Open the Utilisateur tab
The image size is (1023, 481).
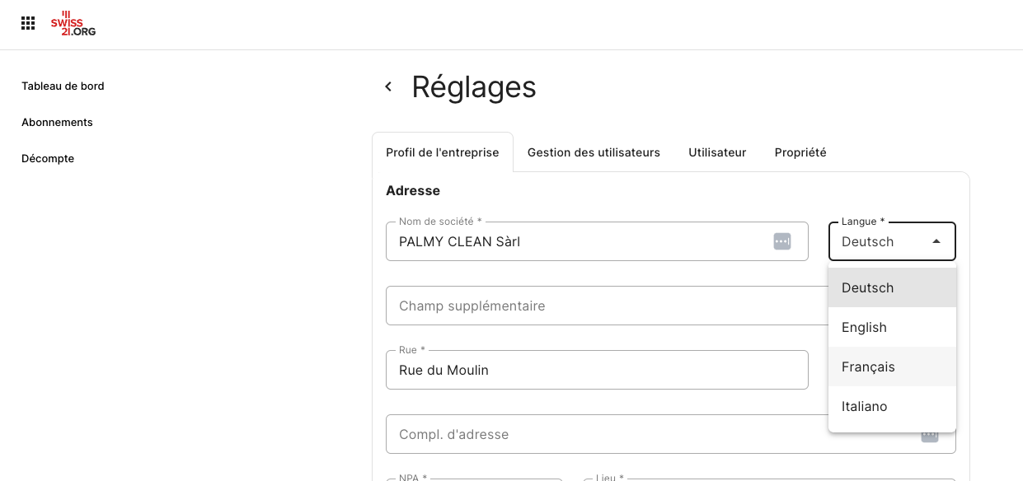[717, 152]
